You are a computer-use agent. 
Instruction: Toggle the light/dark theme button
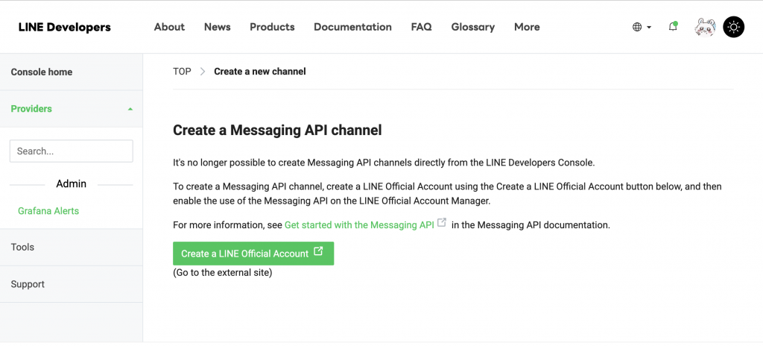[x=733, y=28]
